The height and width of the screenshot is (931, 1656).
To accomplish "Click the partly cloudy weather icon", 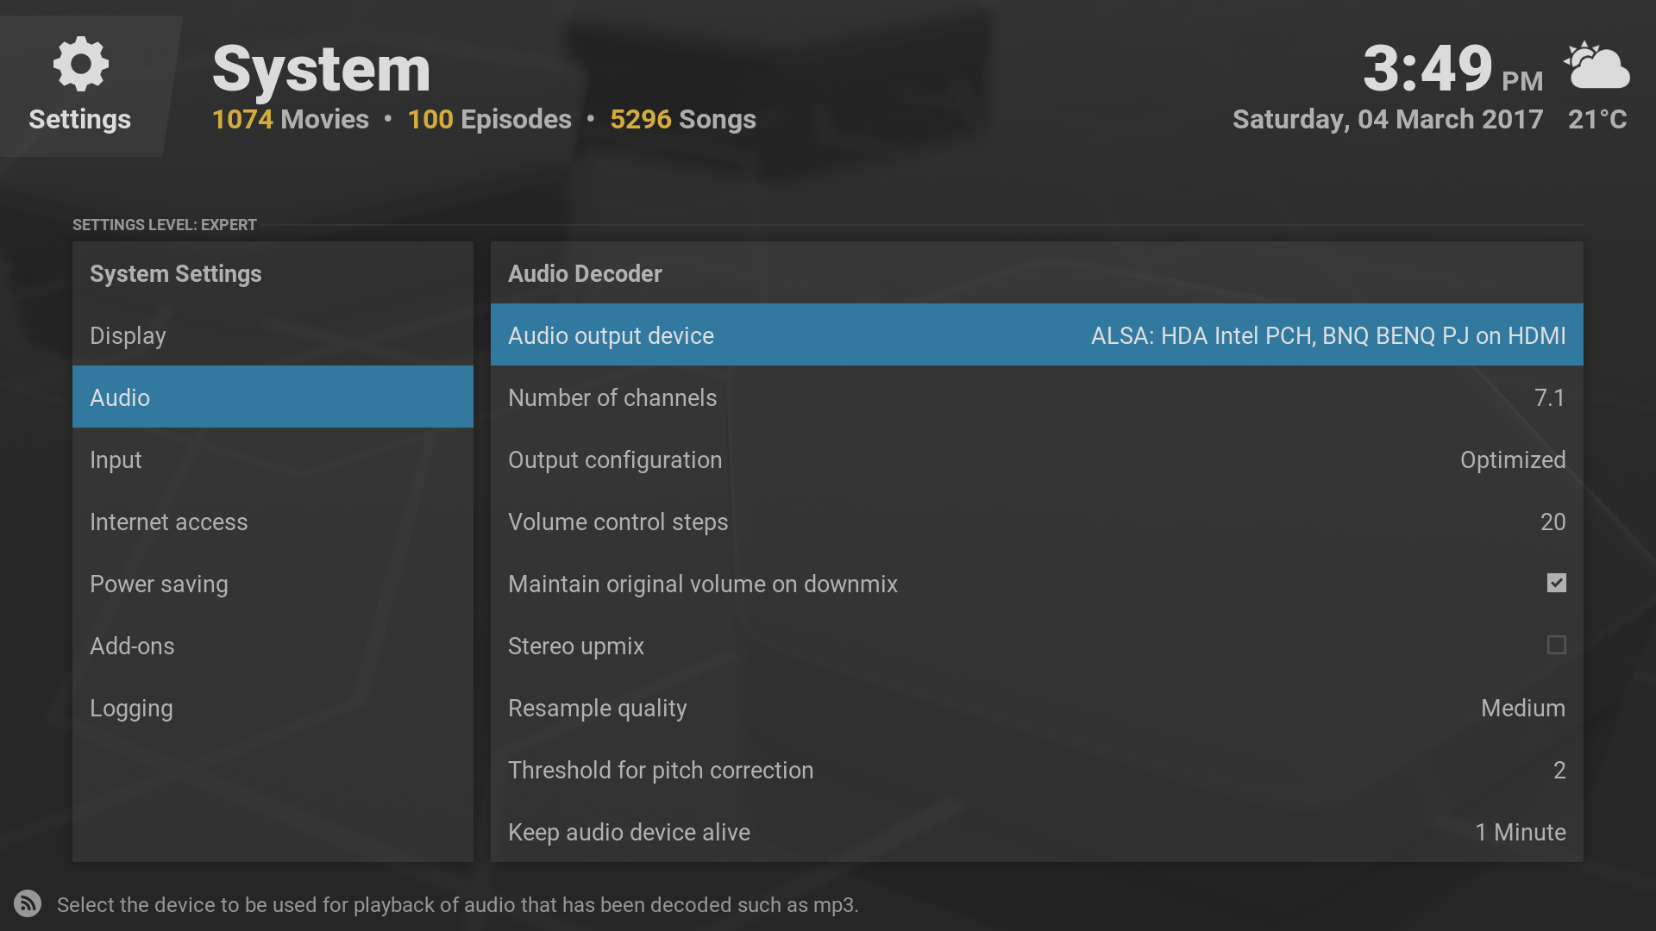I will pos(1596,66).
